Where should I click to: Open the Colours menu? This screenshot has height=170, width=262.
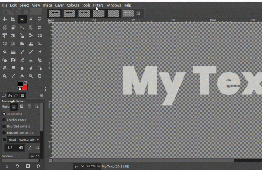(x=73, y=5)
